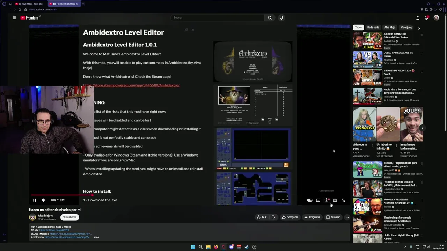Open Discord from the taskbar
The width and height of the screenshot is (447, 251).
231,247
